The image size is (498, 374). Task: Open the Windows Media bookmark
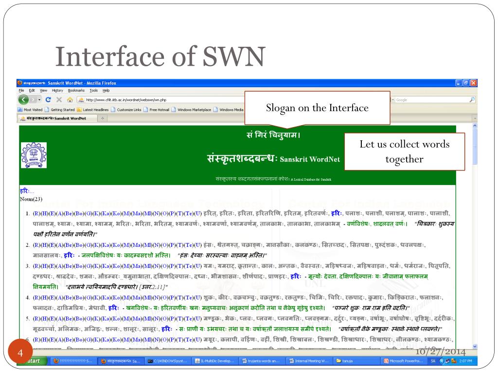click(229, 110)
